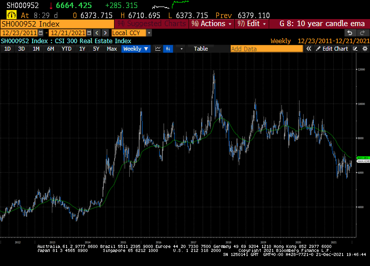
Task: Click the chart title G 8: 10 year candle ema
Action: pyautogui.click(x=322, y=24)
